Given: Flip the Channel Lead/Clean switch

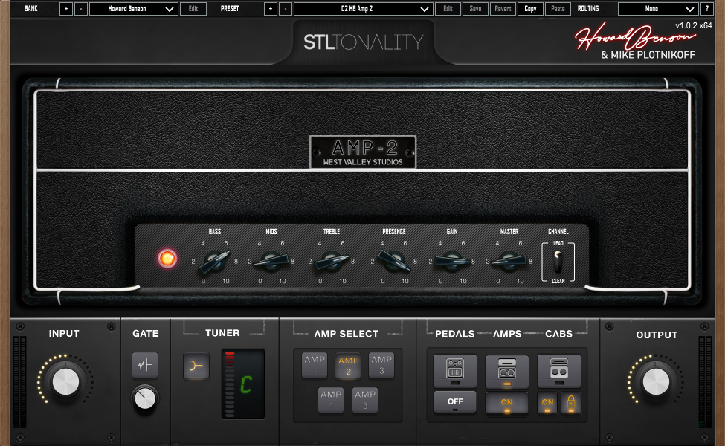Looking at the screenshot, I should 558,262.
